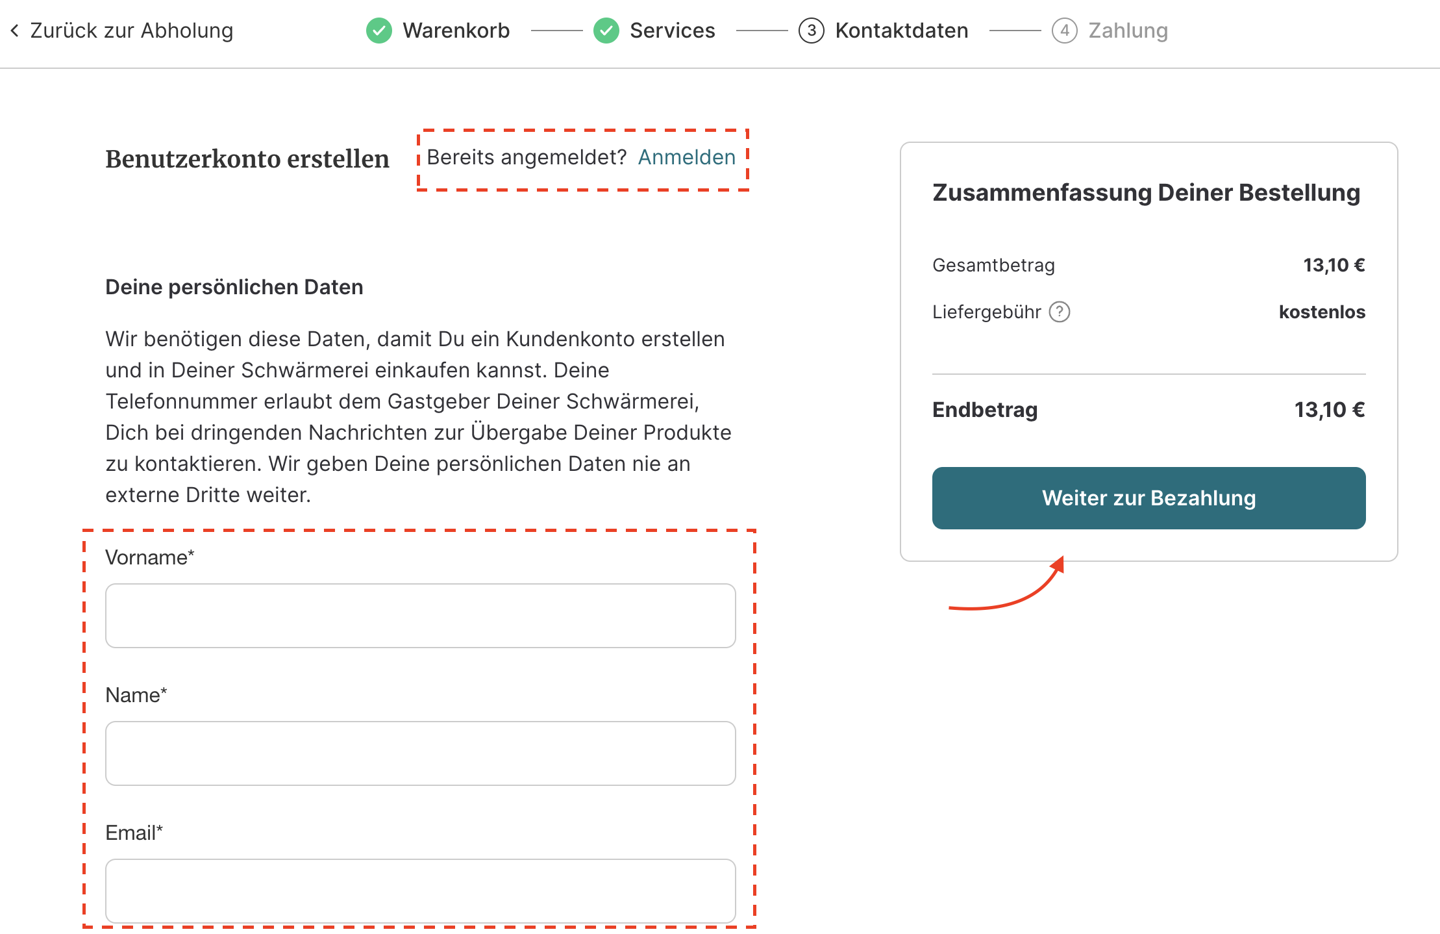Viewport: 1440px width, 934px height.
Task: Click the back chevron arrow icon
Action: point(15,31)
